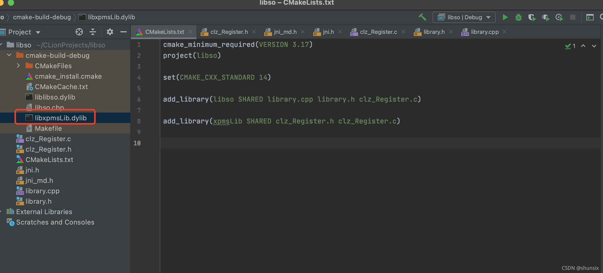The height and width of the screenshot is (273, 603).
Task: Select libxpmsLib.dylib in the project tree
Action: 65,118
